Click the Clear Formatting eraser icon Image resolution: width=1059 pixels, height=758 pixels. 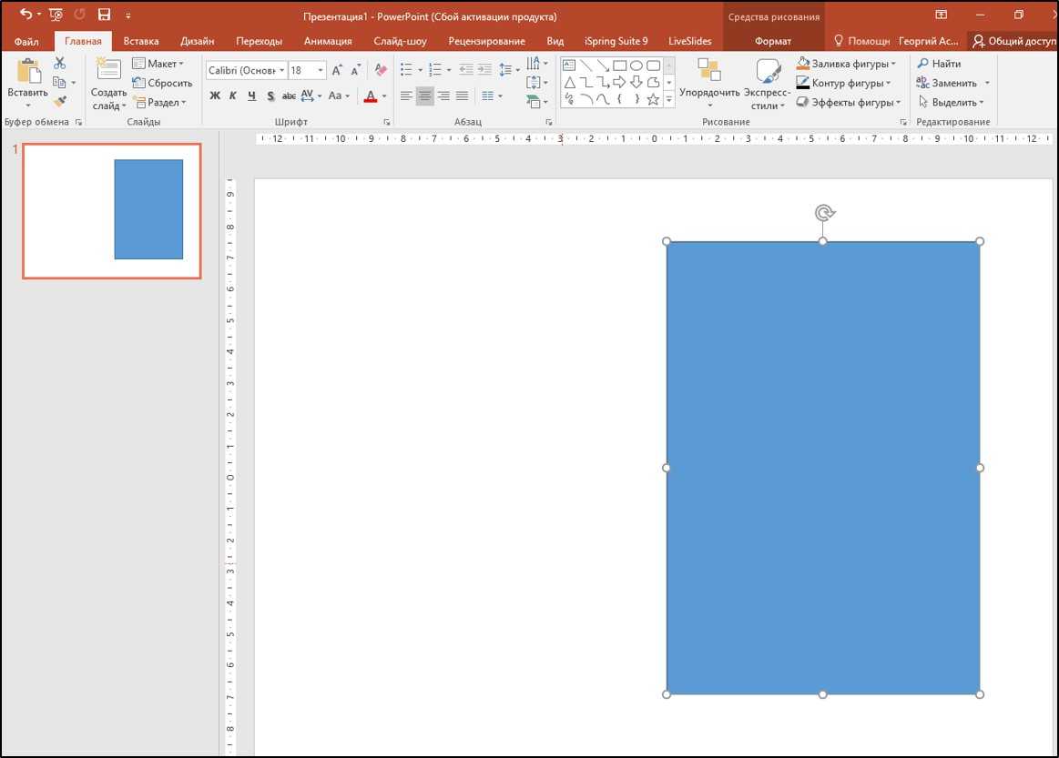click(381, 70)
